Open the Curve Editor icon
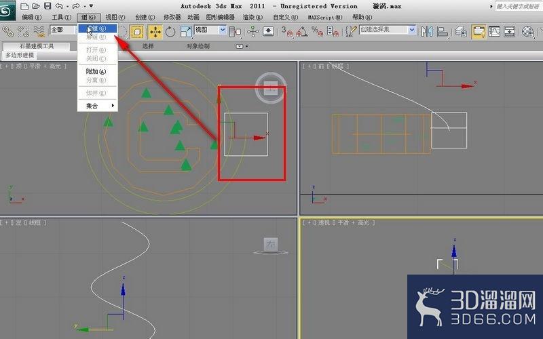543x339 pixels. click(x=494, y=32)
